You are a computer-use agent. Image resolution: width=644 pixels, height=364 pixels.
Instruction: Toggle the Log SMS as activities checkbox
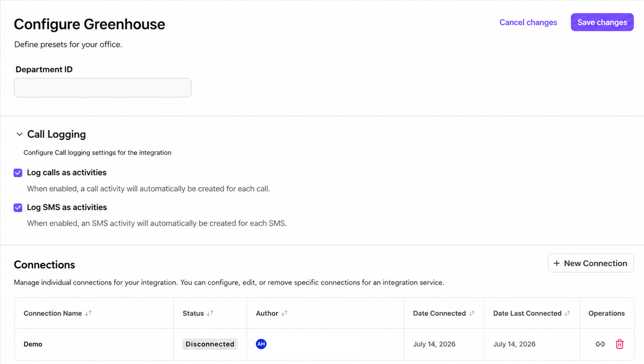tap(18, 208)
